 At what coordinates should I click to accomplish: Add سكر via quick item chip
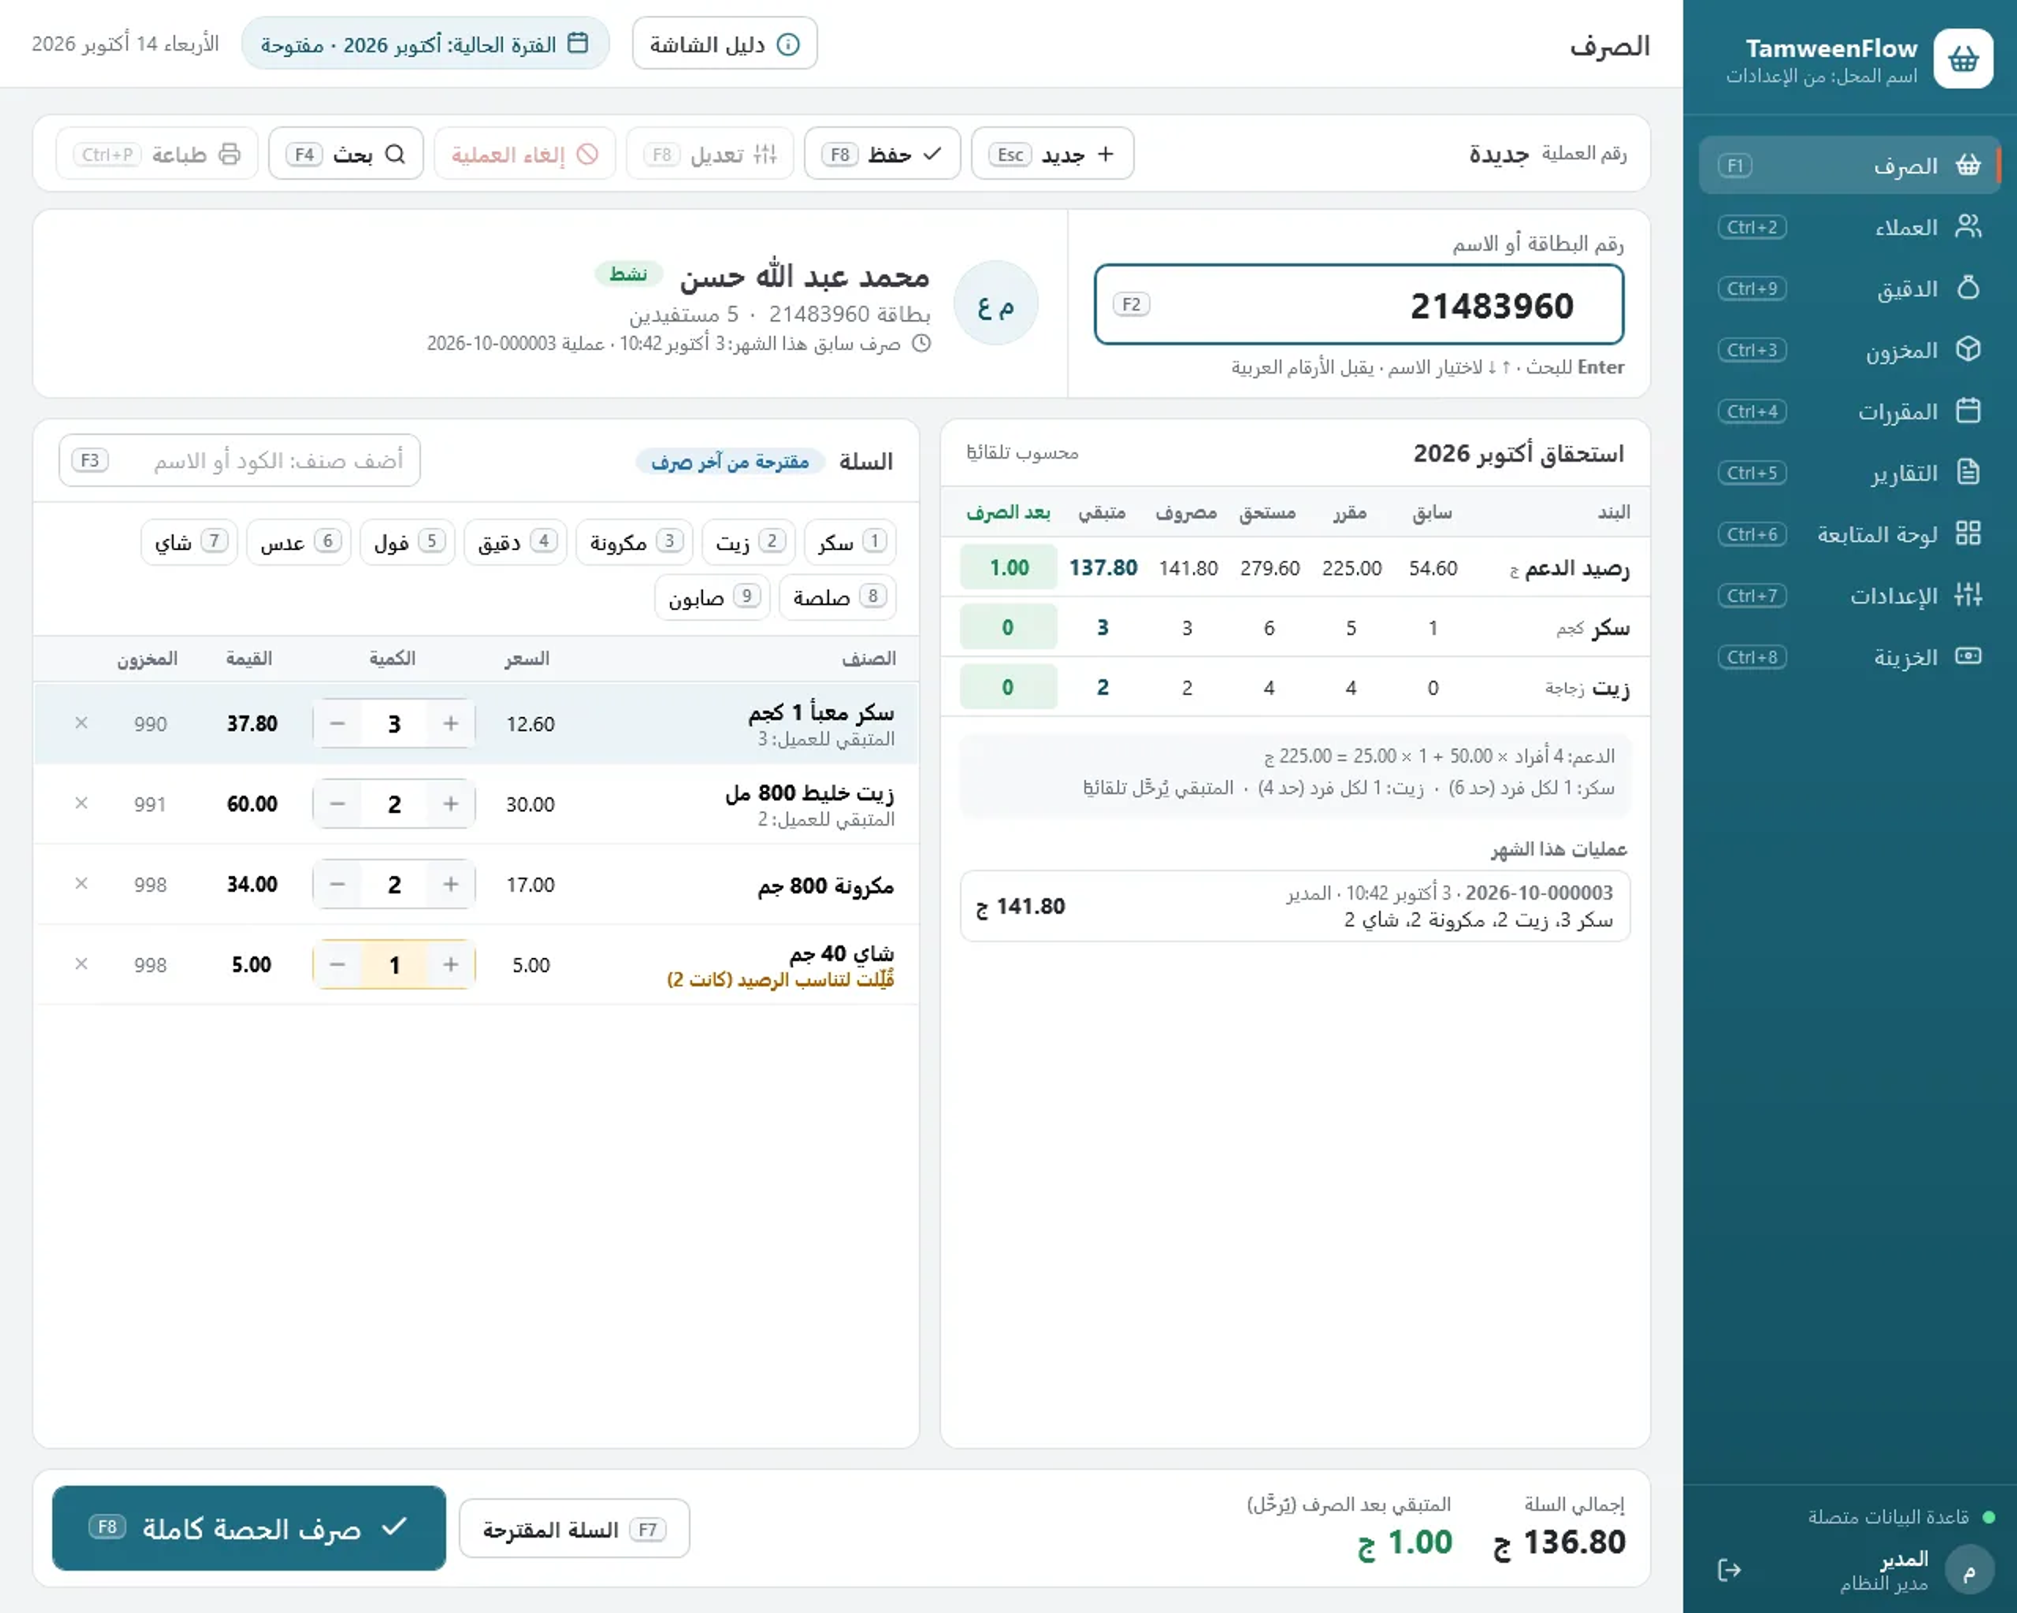(x=850, y=541)
